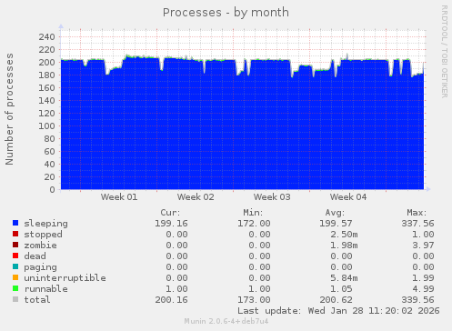Click runnable maximum value 4.99
The width and height of the screenshot is (452, 331).
(424, 289)
